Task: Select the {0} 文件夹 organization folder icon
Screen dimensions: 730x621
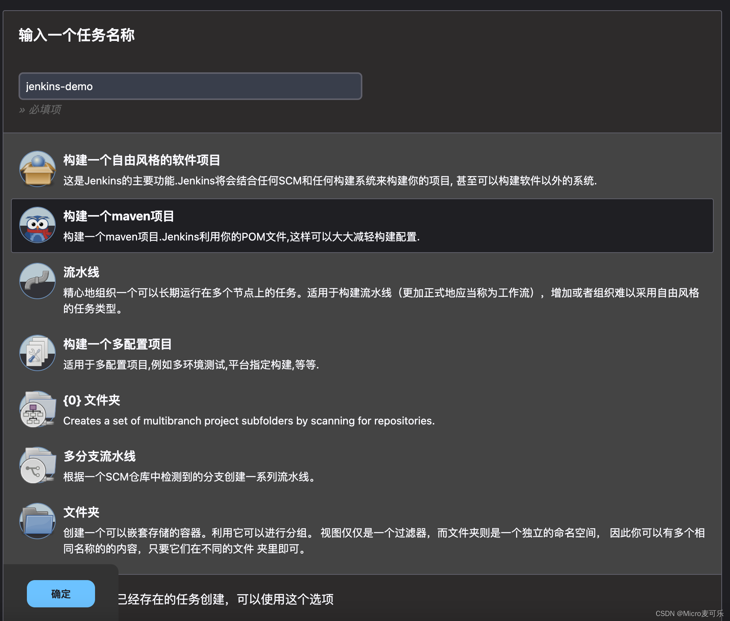Action: (37, 409)
